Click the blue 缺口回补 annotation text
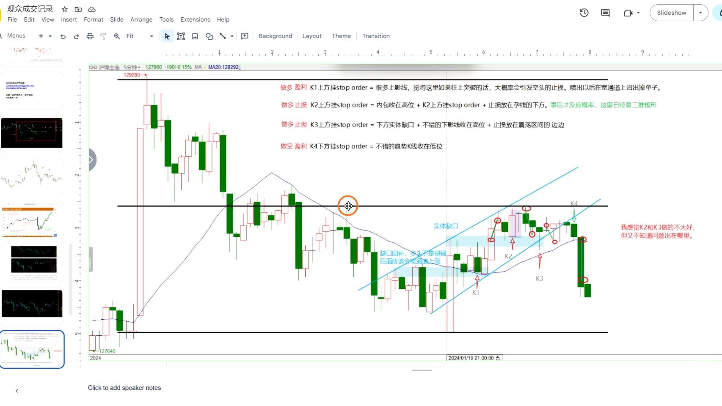722x406 pixels. pos(413,257)
